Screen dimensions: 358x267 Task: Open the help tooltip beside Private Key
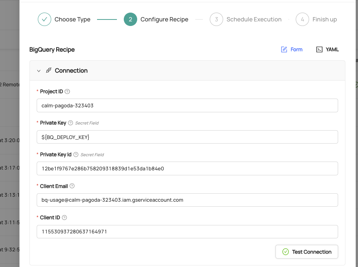pos(70,123)
